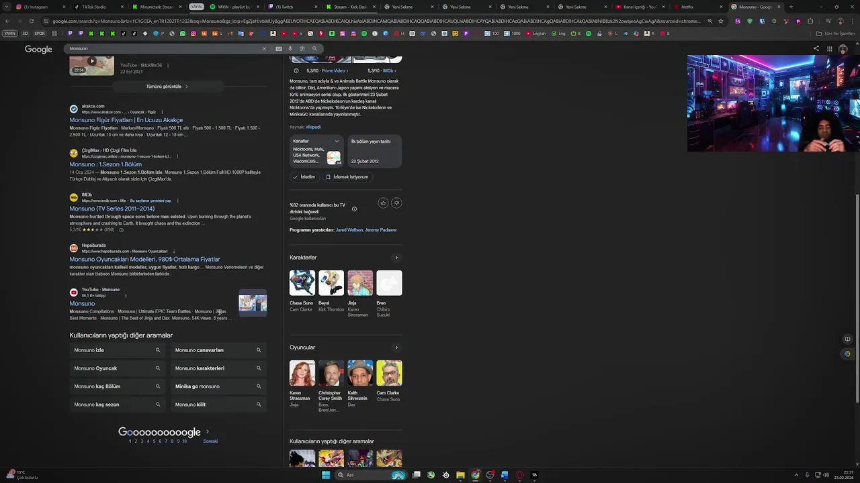860x483 pixels.
Task: Open more options for YouTube Monsuno result
Action: 126,295
